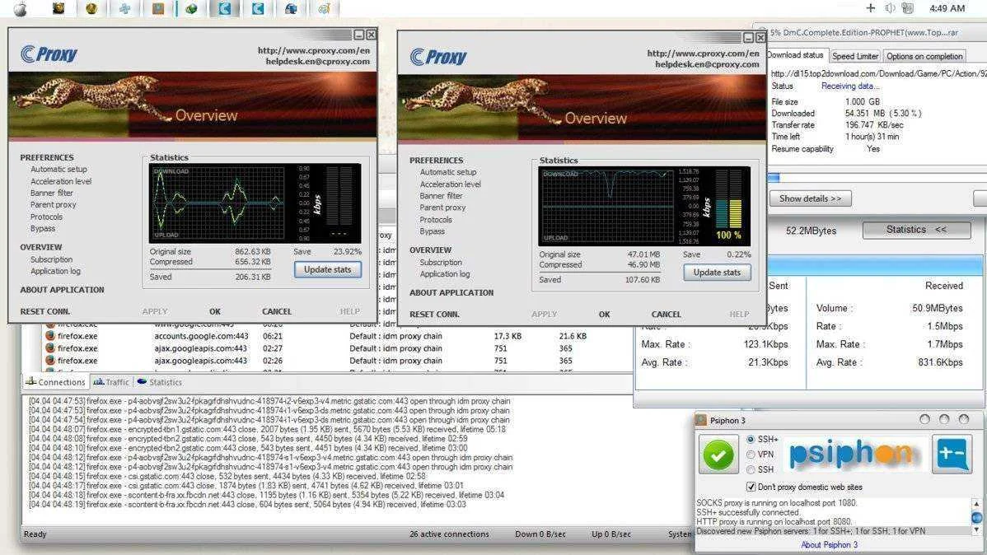This screenshot has height=555, width=987.
Task: Select the SSH+ radio option in Psiphon
Action: coord(751,439)
